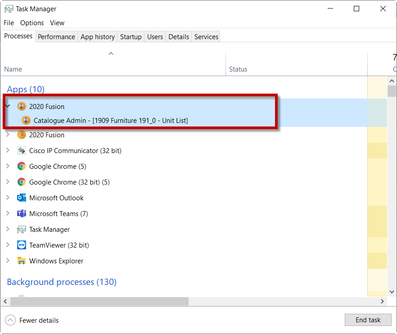Click the Microsoft Outlook icon
The height and width of the screenshot is (334, 397).
coord(22,198)
